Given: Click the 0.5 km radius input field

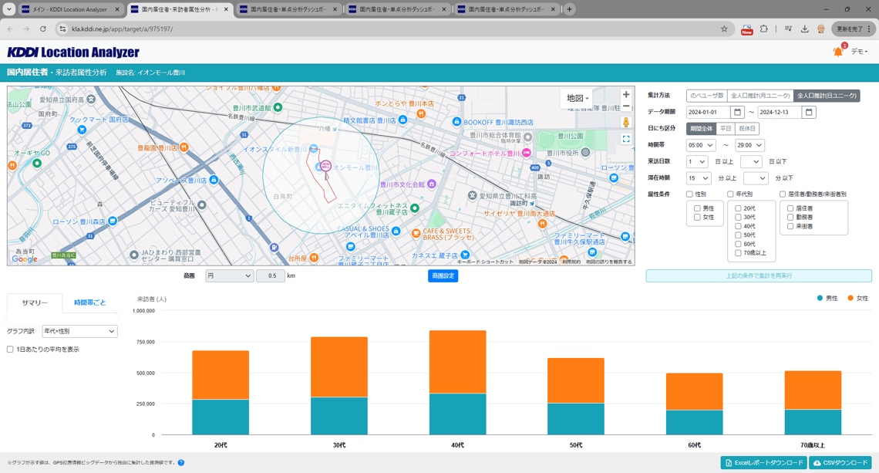Looking at the screenshot, I should coord(270,275).
